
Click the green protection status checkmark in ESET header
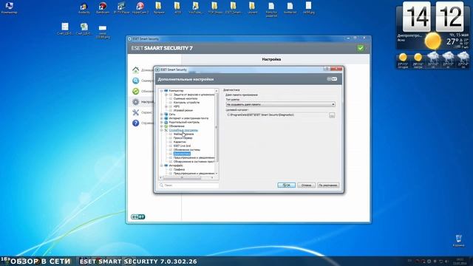coord(360,48)
